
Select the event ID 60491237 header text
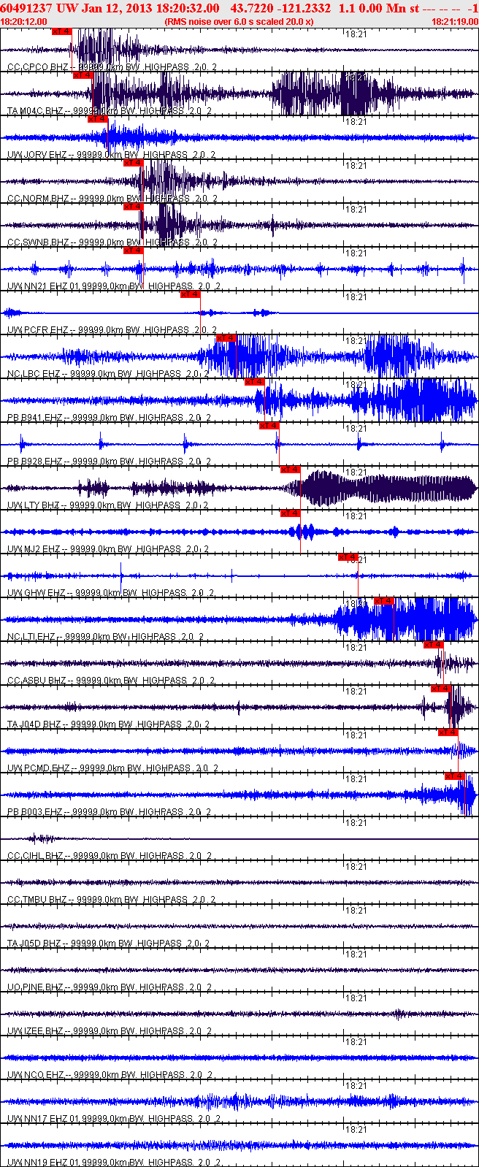pyautogui.click(x=26, y=8)
